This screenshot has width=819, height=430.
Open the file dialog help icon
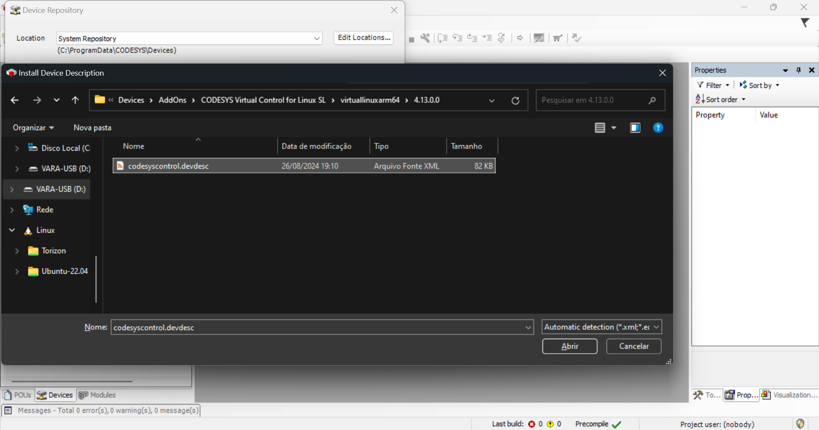(658, 128)
